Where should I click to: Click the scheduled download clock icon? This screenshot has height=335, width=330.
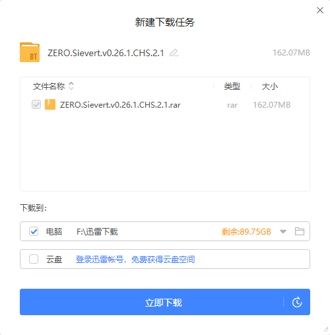point(297,302)
